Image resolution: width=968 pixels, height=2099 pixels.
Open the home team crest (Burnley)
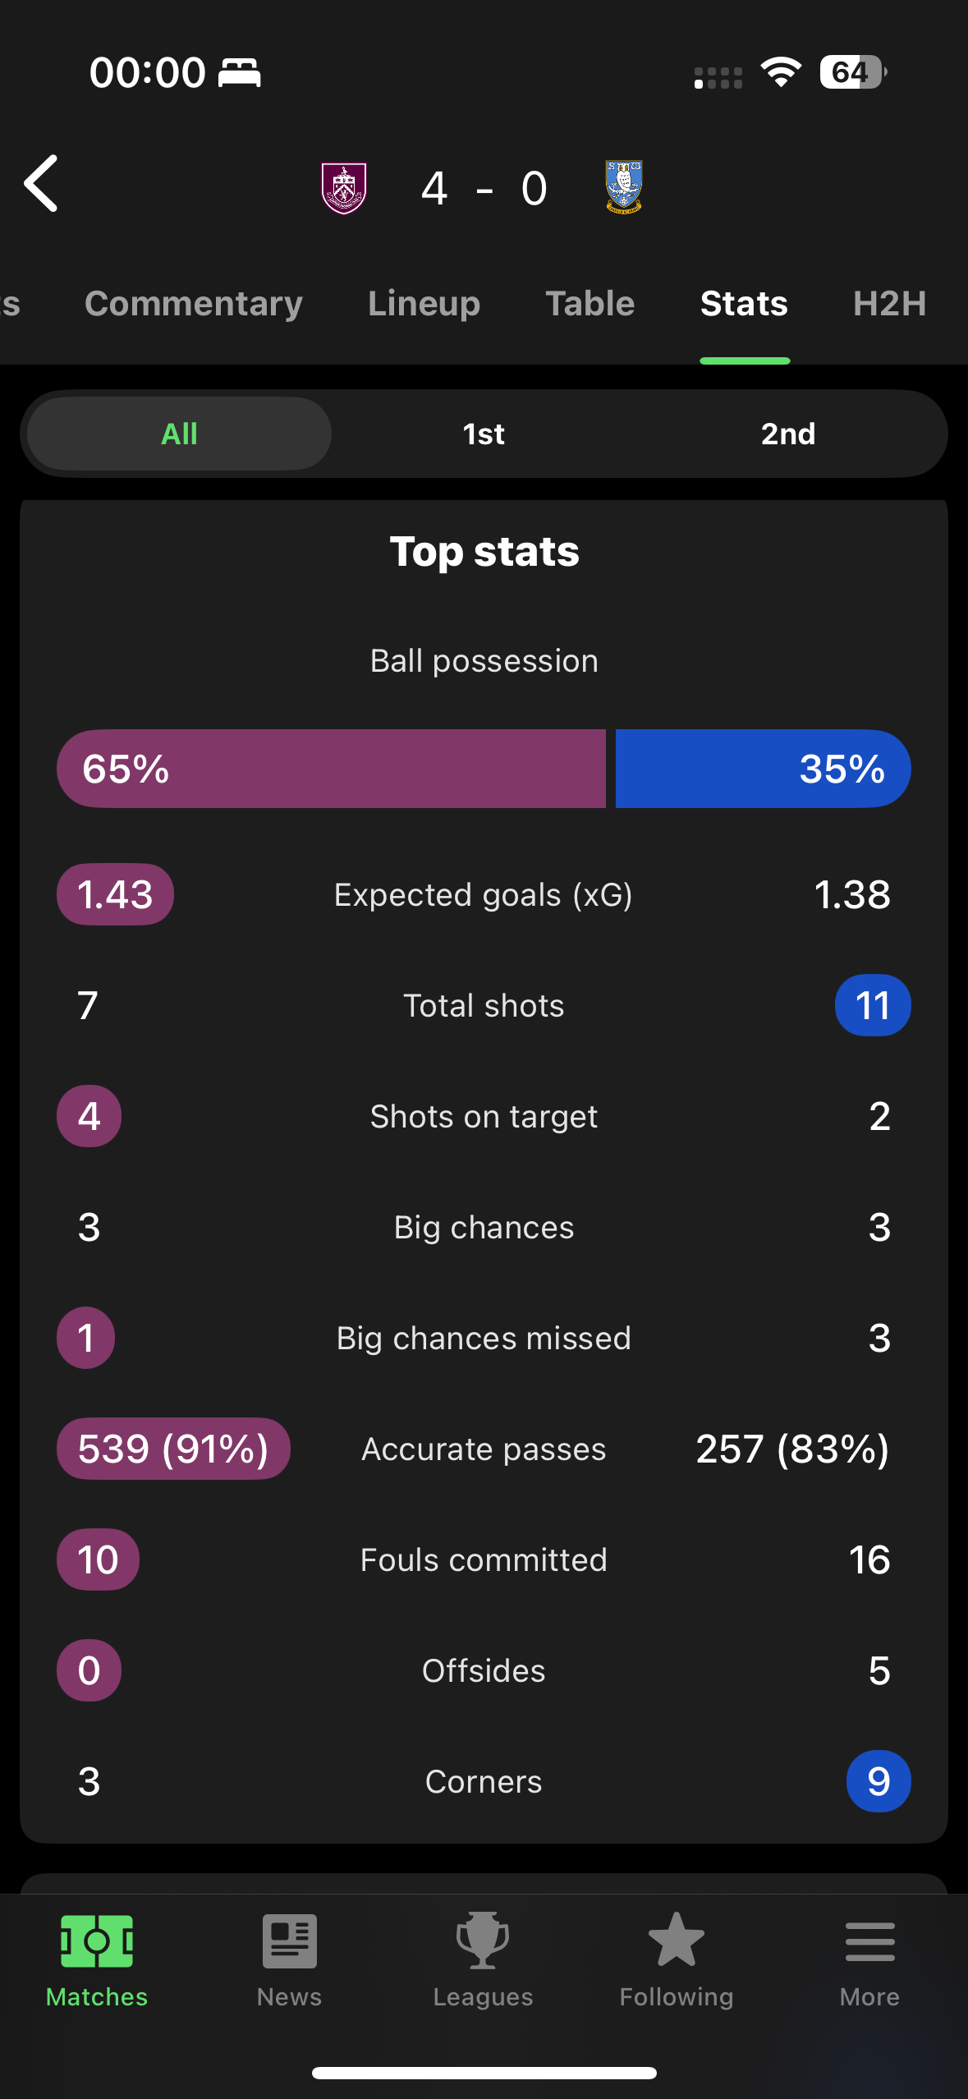pyautogui.click(x=344, y=188)
